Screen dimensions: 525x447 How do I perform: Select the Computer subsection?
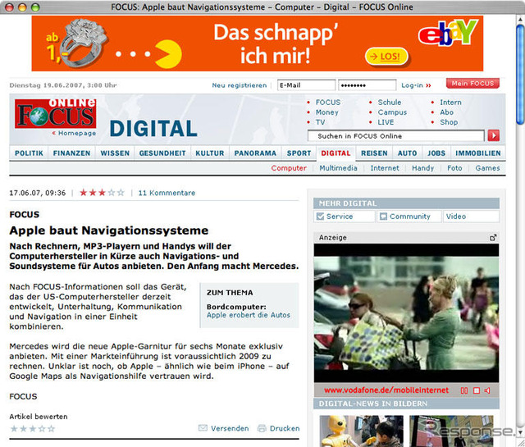pyautogui.click(x=289, y=168)
